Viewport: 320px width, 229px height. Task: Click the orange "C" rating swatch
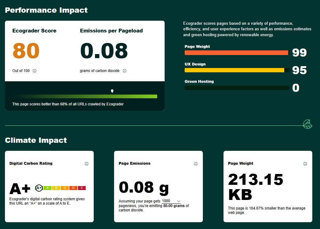(x=64, y=188)
